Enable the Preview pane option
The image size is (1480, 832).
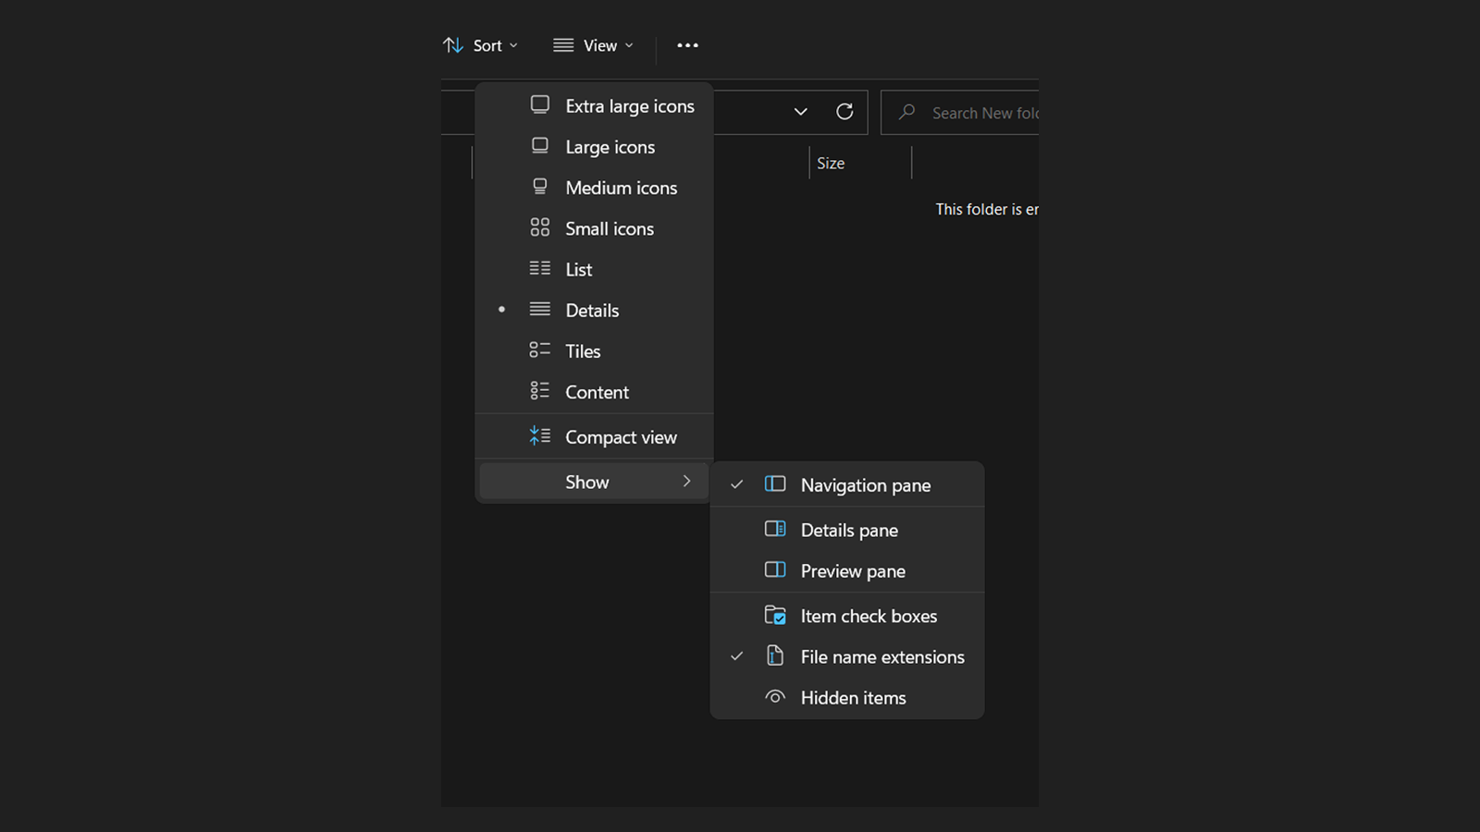coord(847,570)
